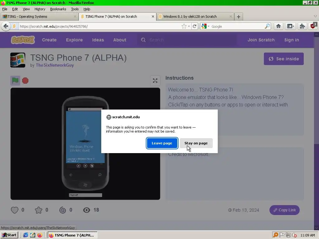Open the View menu
319x239 pixels.
[26, 9]
